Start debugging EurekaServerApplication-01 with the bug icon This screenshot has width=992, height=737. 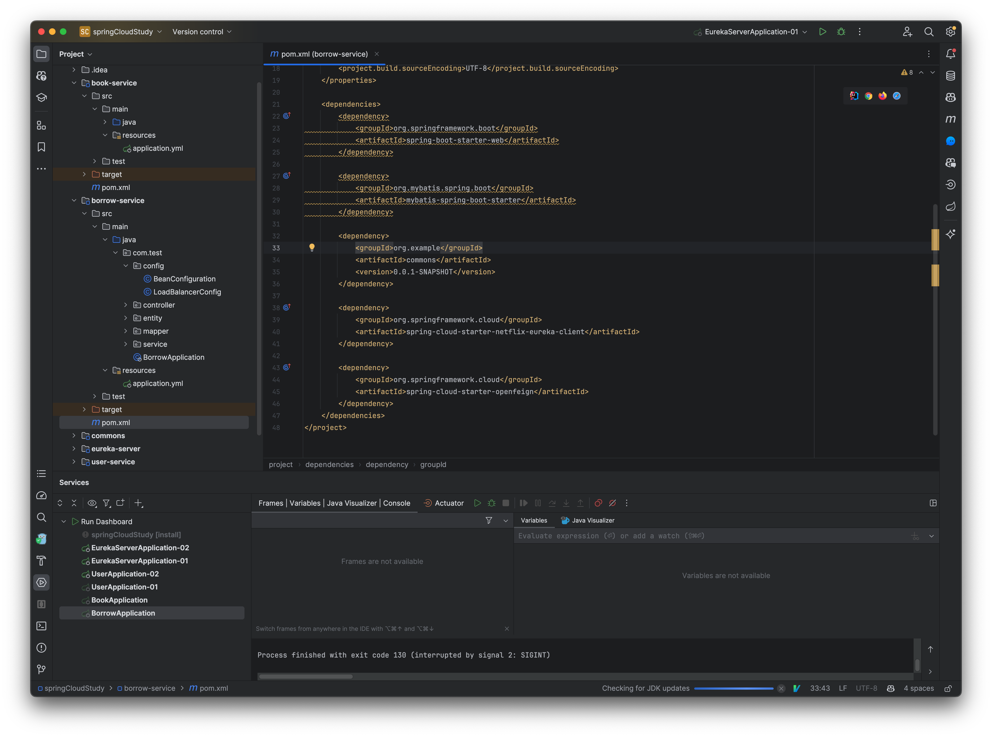(842, 32)
